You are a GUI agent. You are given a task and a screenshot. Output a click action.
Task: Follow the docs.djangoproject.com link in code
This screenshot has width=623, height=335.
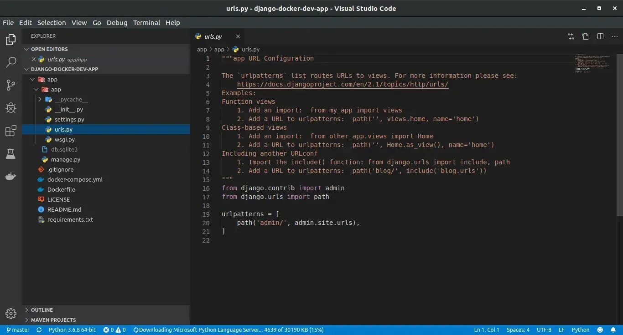(343, 85)
